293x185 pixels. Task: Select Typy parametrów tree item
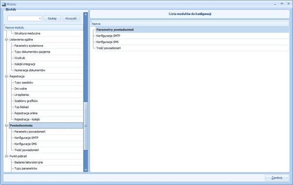[x=26, y=169]
